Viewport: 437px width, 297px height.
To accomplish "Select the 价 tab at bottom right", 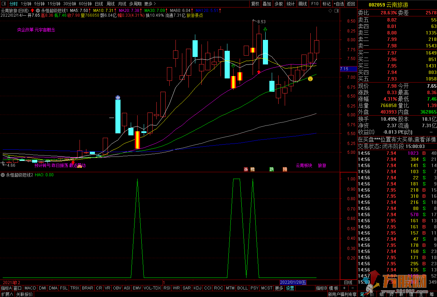I will tap(372, 294).
